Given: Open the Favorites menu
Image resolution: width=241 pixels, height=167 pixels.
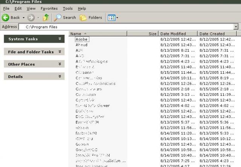Looking at the screenshot, I should [49, 9].
